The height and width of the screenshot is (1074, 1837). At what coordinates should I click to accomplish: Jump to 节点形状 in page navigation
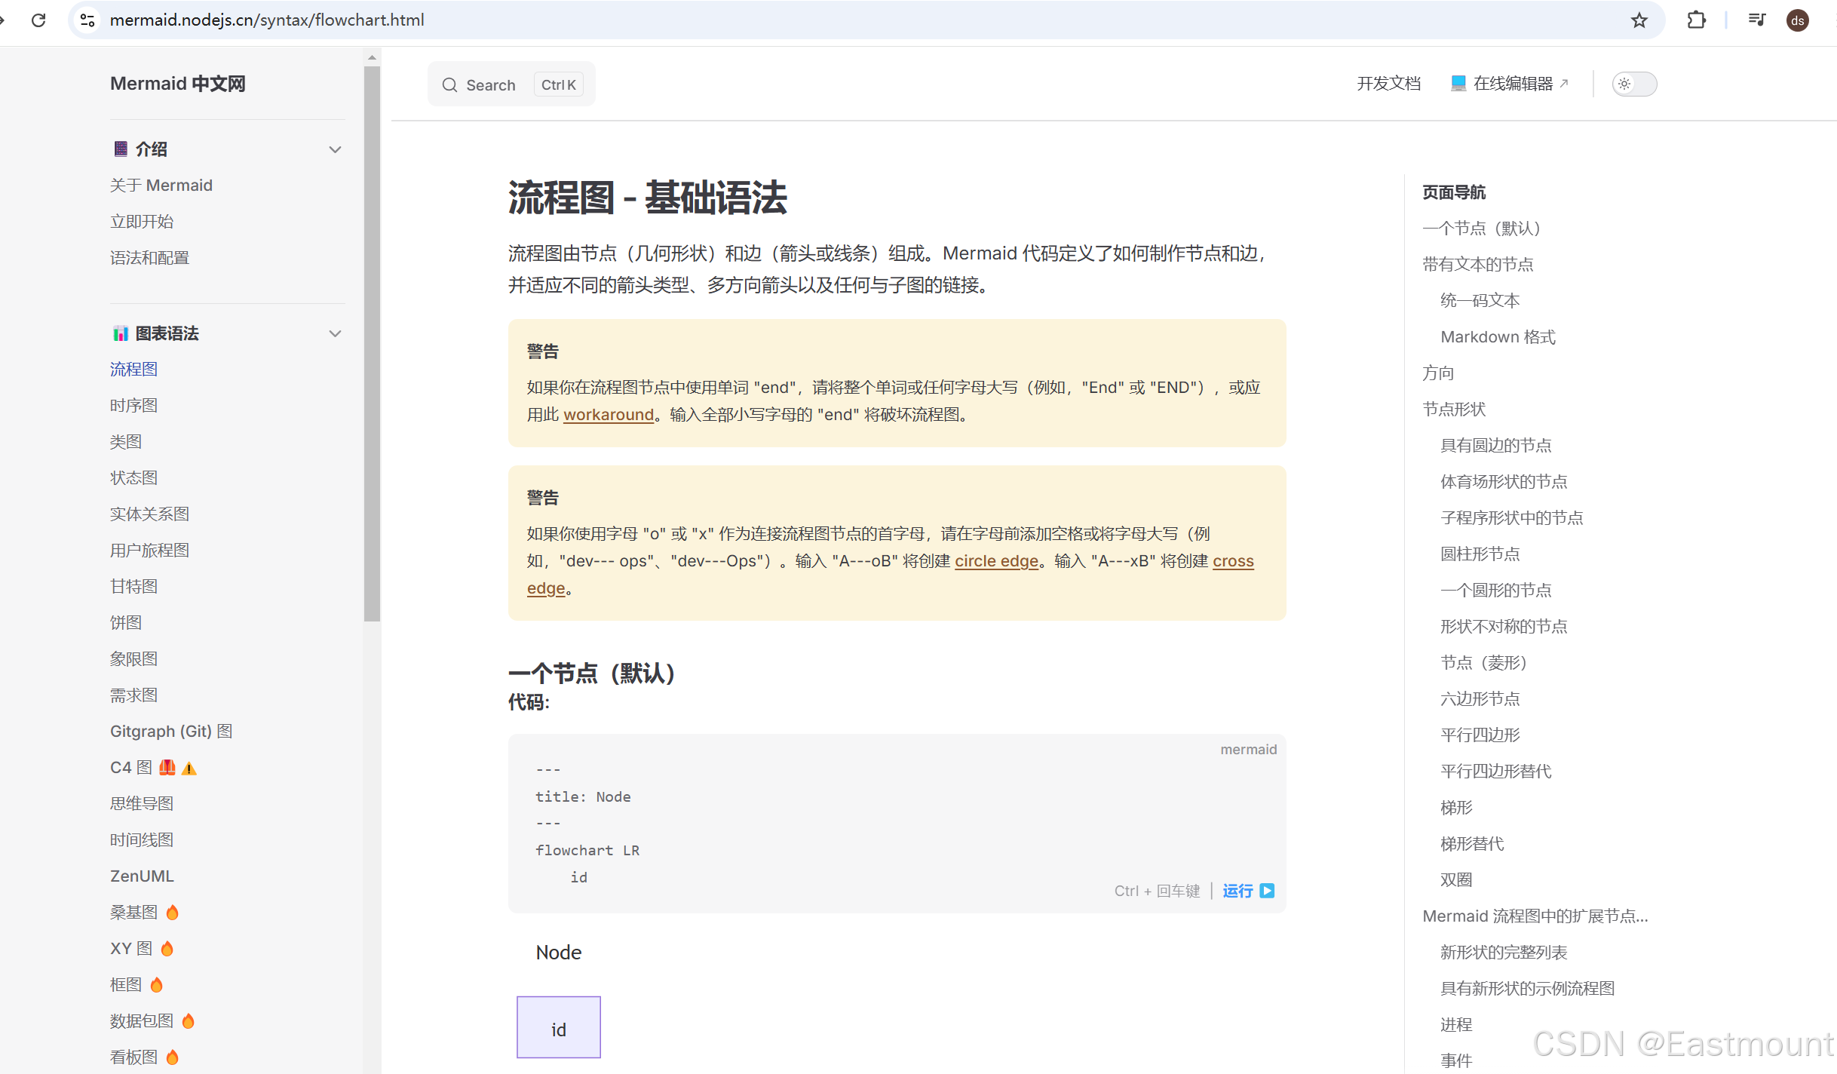tap(1453, 410)
